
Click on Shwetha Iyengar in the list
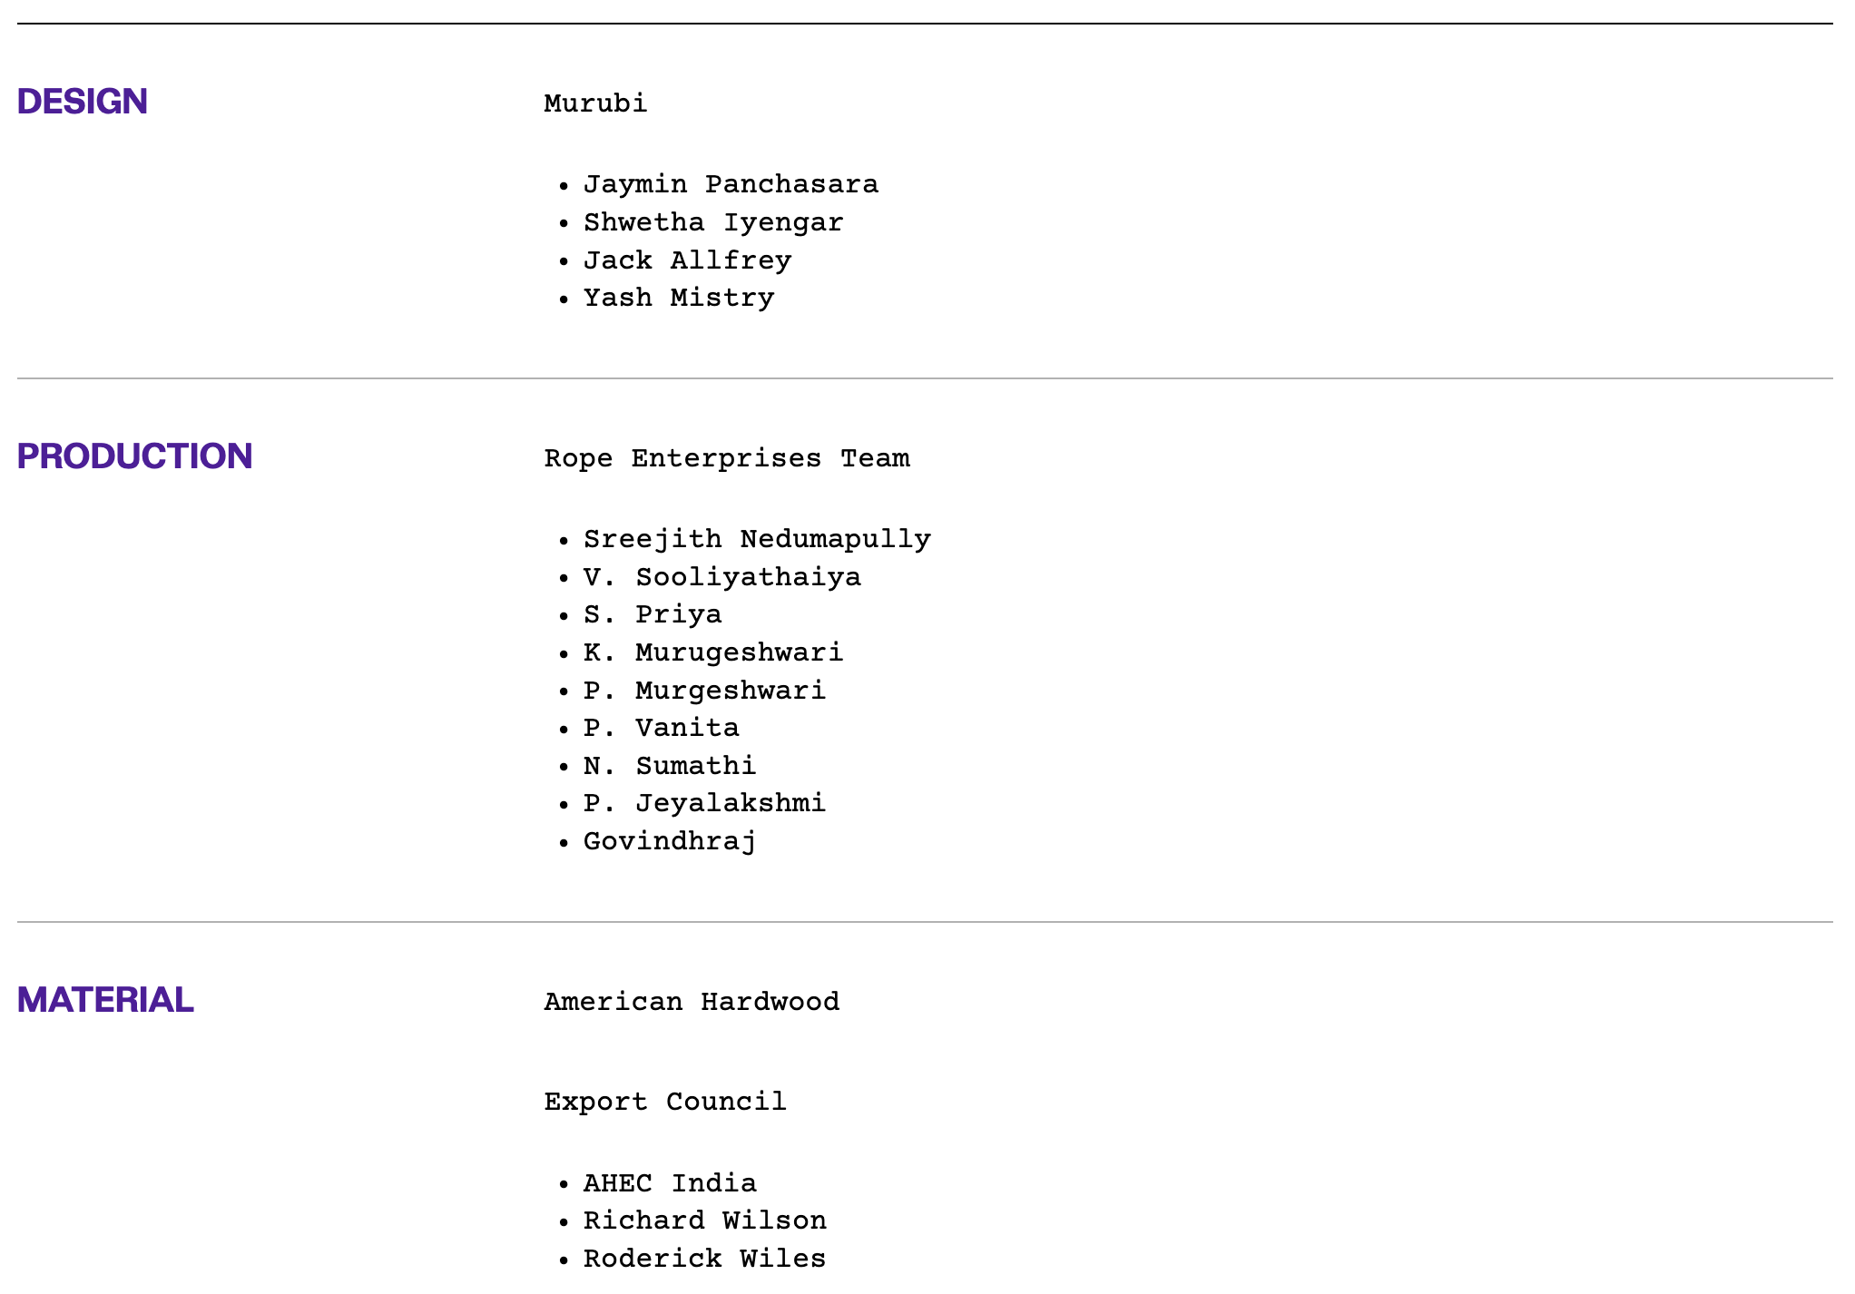pos(713,222)
